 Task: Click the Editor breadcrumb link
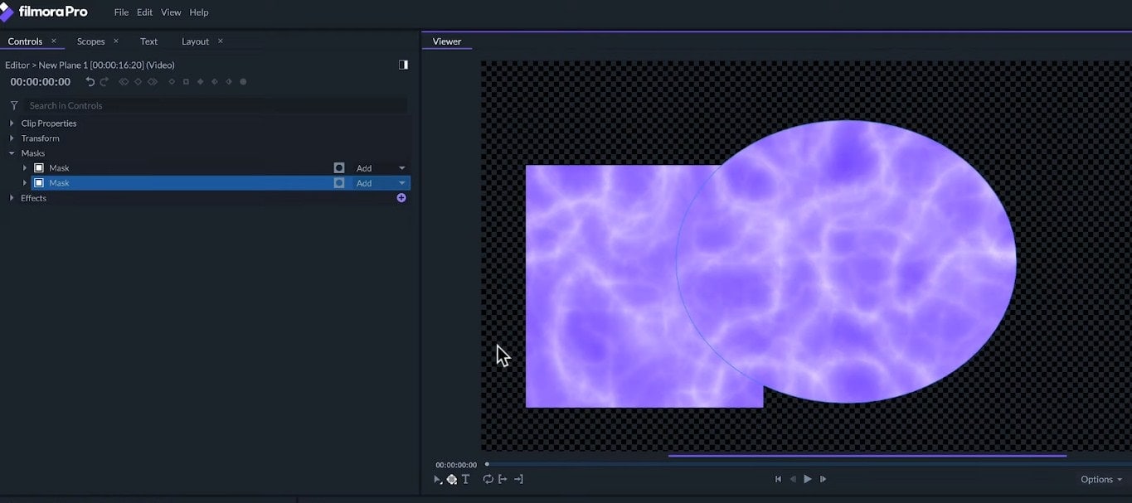19,65
